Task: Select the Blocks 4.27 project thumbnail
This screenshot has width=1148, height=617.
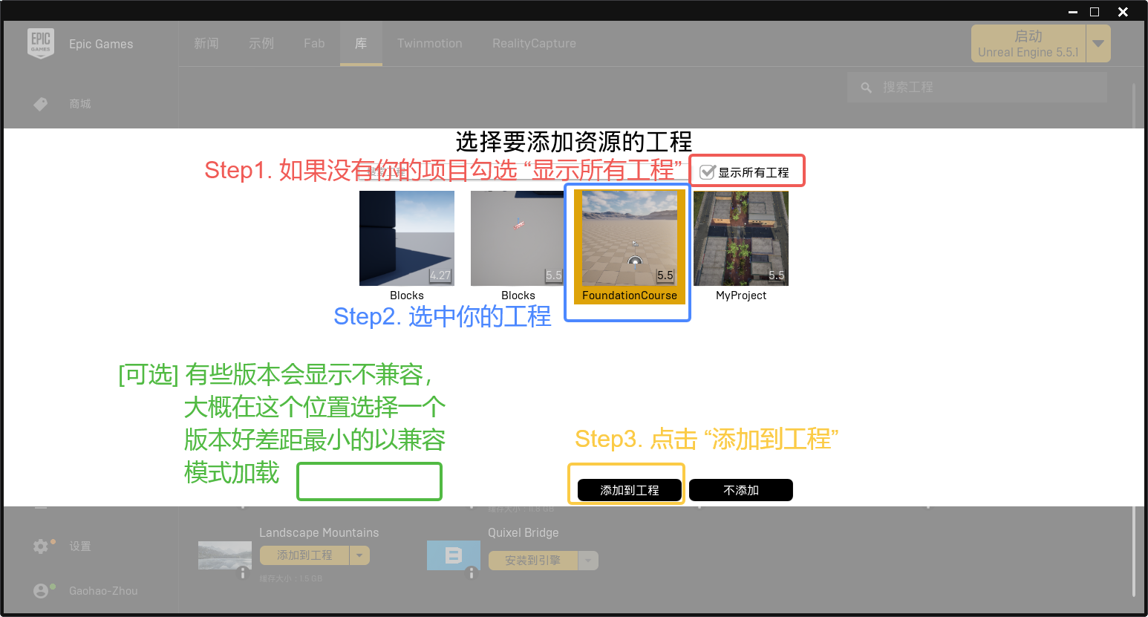Action: (407, 238)
